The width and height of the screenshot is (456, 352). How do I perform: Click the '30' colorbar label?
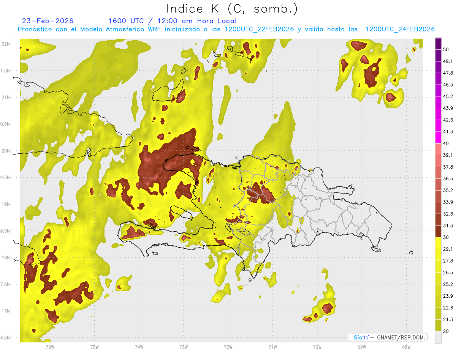[446, 237]
